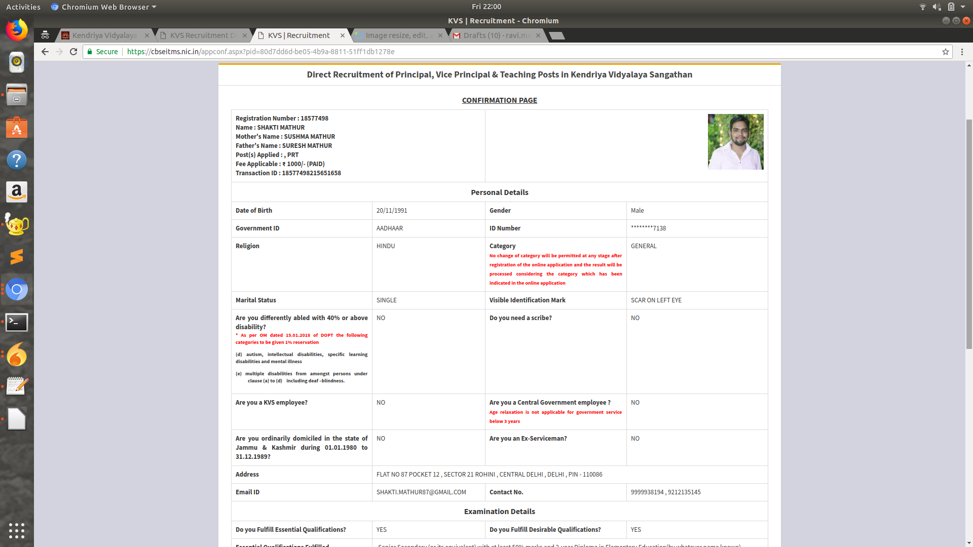This screenshot has height=547, width=973.
Task: Open Amazon launcher in dock
Action: point(17,192)
